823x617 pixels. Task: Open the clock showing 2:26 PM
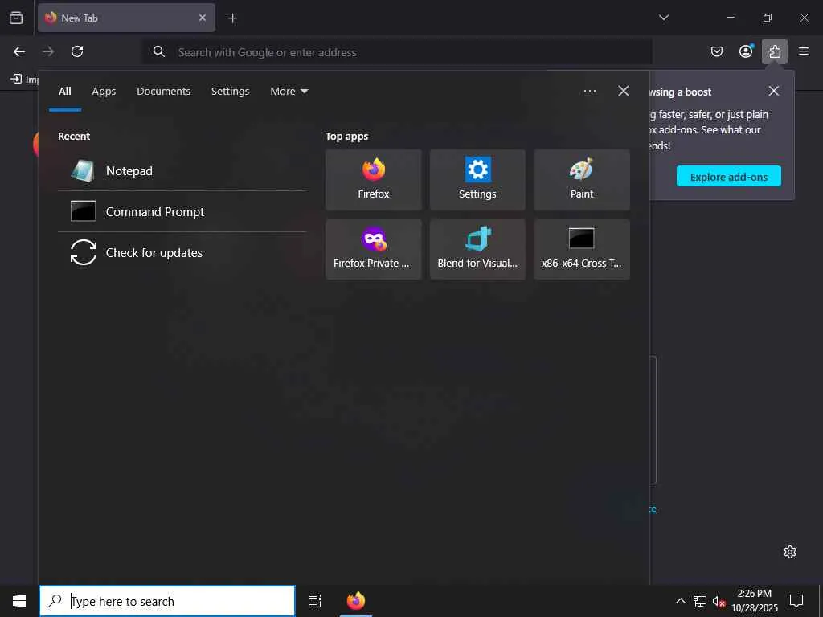tap(755, 601)
